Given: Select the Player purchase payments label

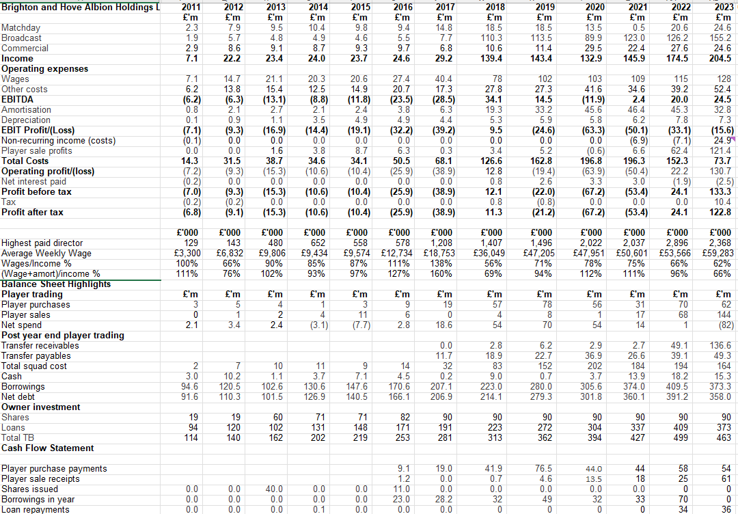Looking at the screenshot, I should (x=54, y=469).
